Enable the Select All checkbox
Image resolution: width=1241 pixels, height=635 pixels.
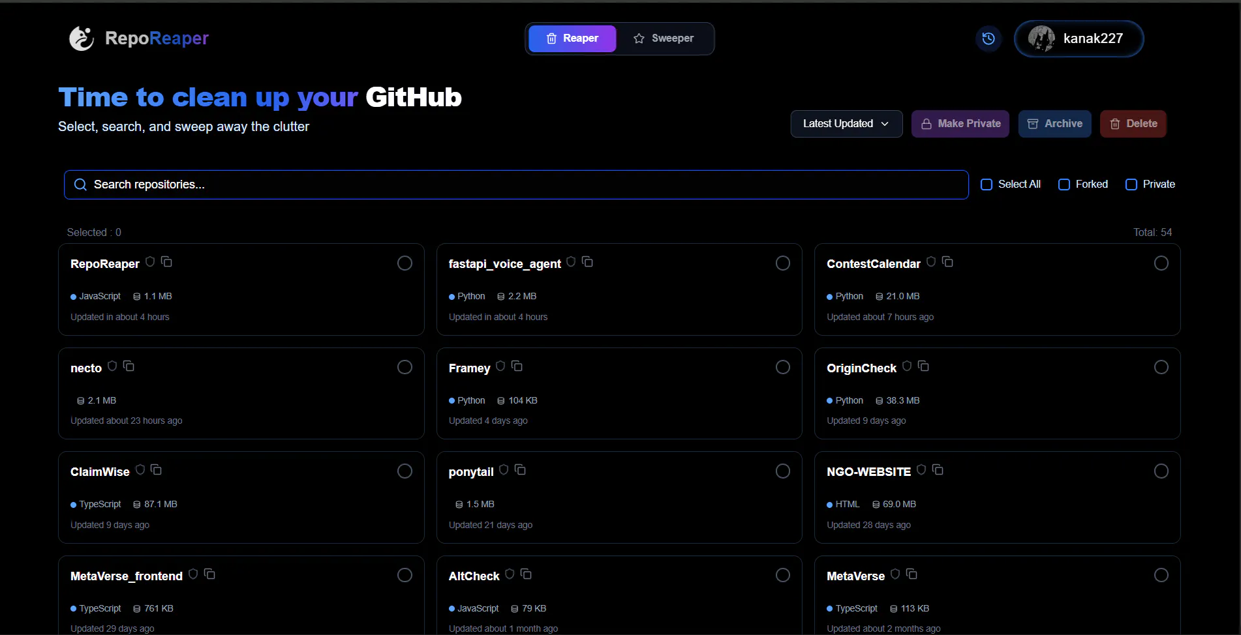pyautogui.click(x=987, y=185)
